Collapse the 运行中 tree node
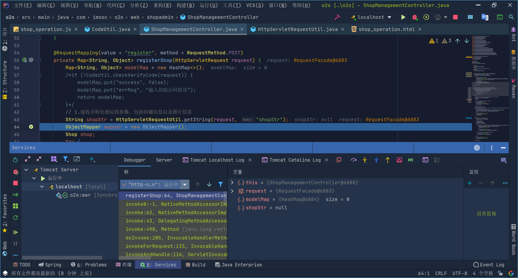This screenshot has width=518, height=278. pyautogui.click(x=34, y=178)
